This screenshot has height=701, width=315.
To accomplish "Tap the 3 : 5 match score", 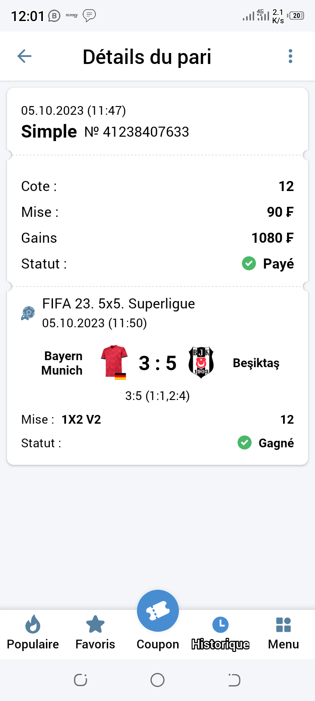I will [157, 363].
